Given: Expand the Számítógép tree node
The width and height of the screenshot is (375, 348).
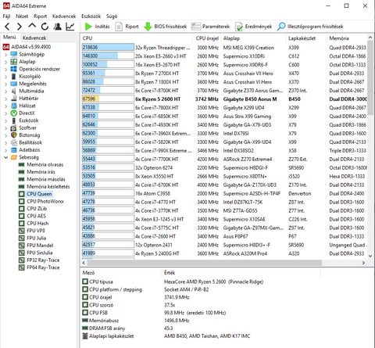Looking at the screenshot, I should pyautogui.click(x=5, y=55).
